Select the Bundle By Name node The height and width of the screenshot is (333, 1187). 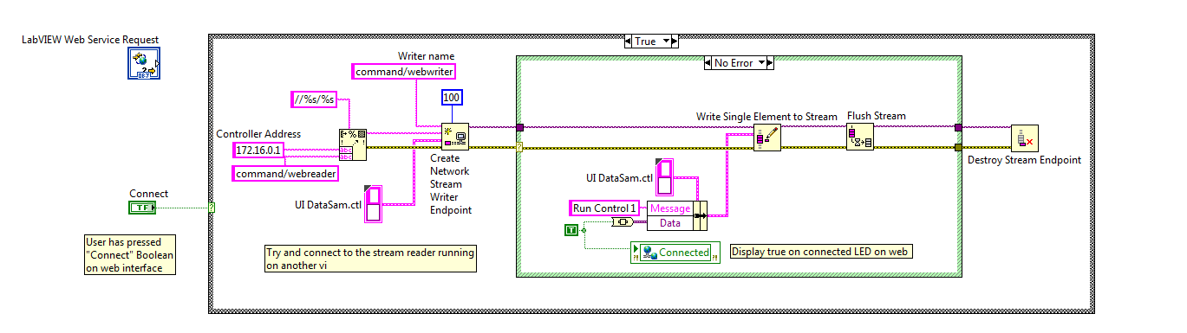point(677,215)
